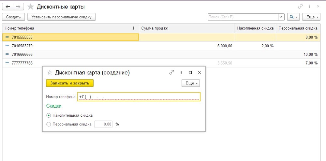Screen dimensions: 326x161
Task: Star the Дисконтная карта (создание) dialog
Action: pos(50,73)
